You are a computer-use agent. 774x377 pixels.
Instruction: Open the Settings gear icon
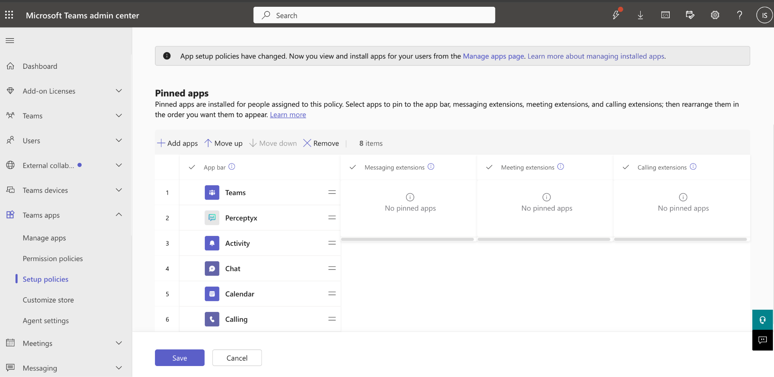click(715, 15)
